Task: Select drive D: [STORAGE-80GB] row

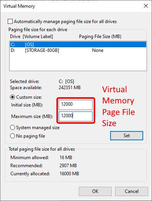Action: (x=78, y=50)
